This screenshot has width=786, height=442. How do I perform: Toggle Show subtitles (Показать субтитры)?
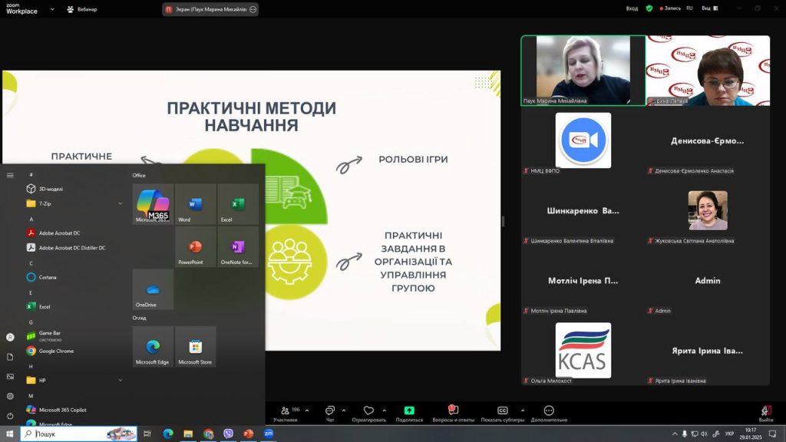click(502, 414)
